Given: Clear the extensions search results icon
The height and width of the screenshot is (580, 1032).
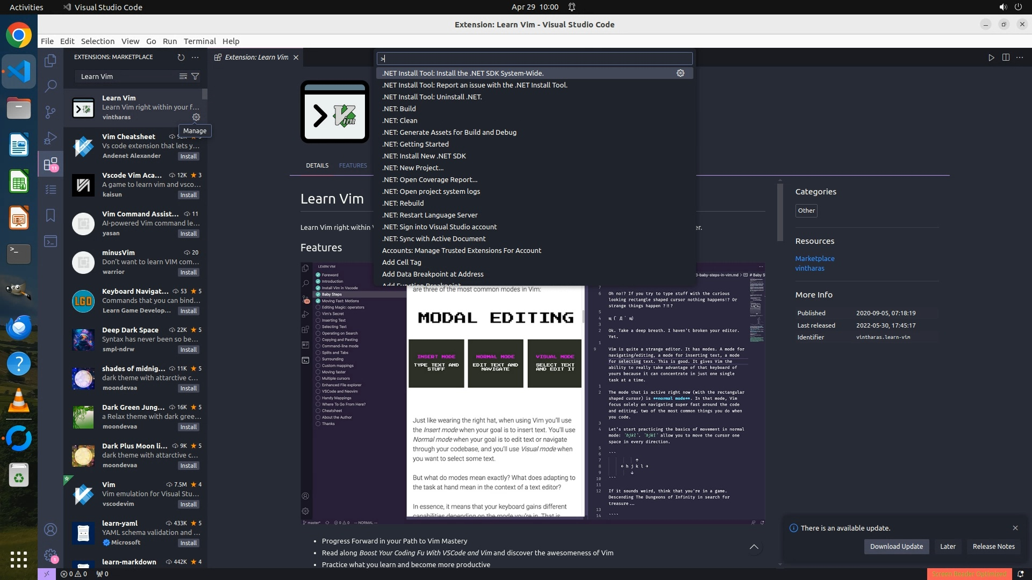Looking at the screenshot, I should click(183, 76).
